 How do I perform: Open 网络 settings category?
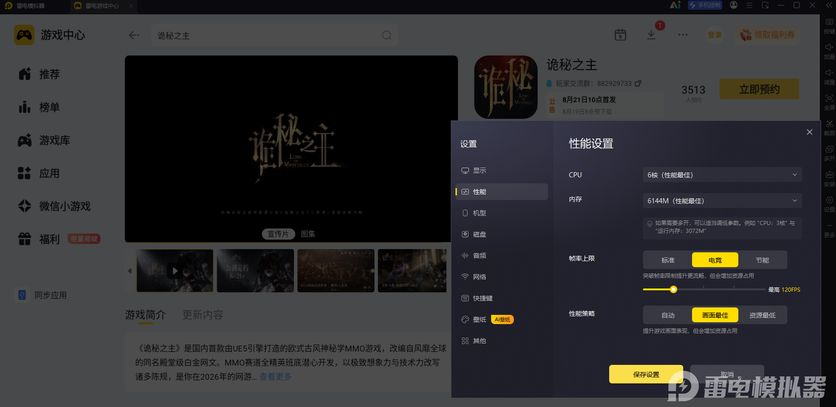tap(502, 277)
